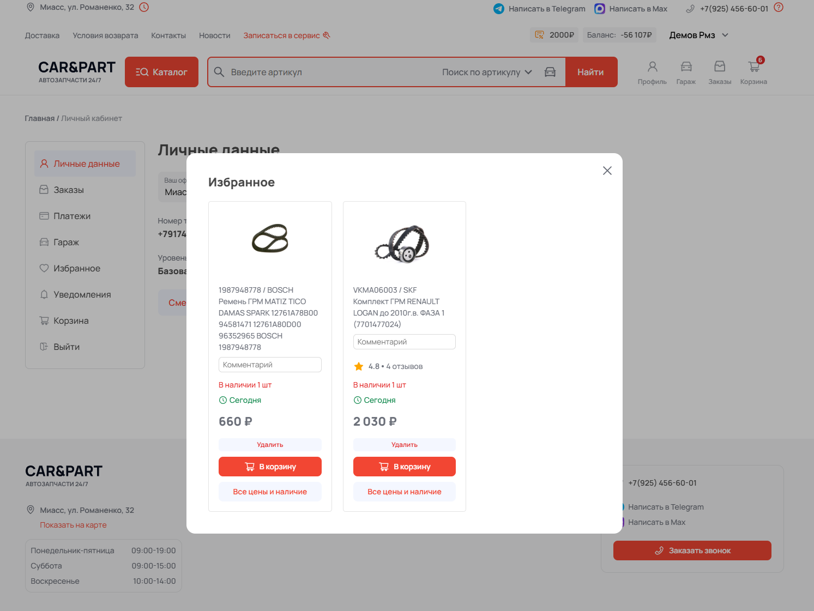Click the BOSCH belt comment field

coord(270,365)
